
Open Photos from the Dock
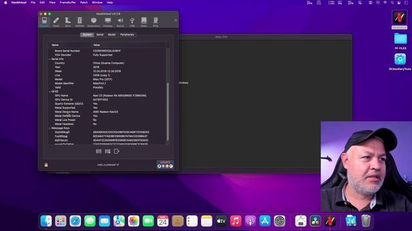pos(133,221)
